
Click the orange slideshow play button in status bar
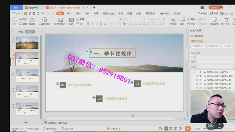pos(187,129)
